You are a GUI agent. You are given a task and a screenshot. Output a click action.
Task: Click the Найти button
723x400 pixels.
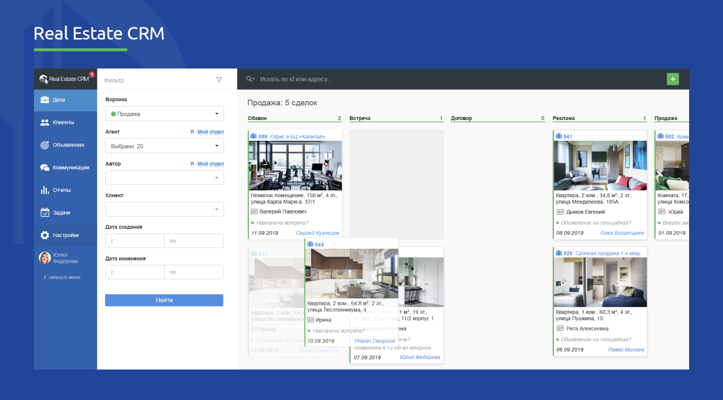pyautogui.click(x=164, y=300)
